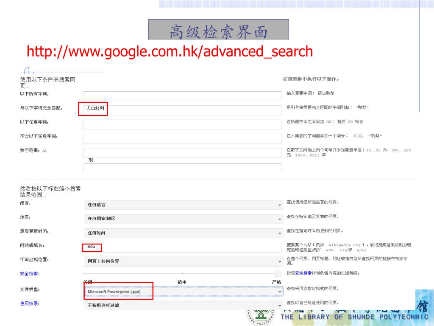Click heading '使用以下条件来搜索网页'
The height and width of the screenshot is (326, 434).
click(47, 83)
